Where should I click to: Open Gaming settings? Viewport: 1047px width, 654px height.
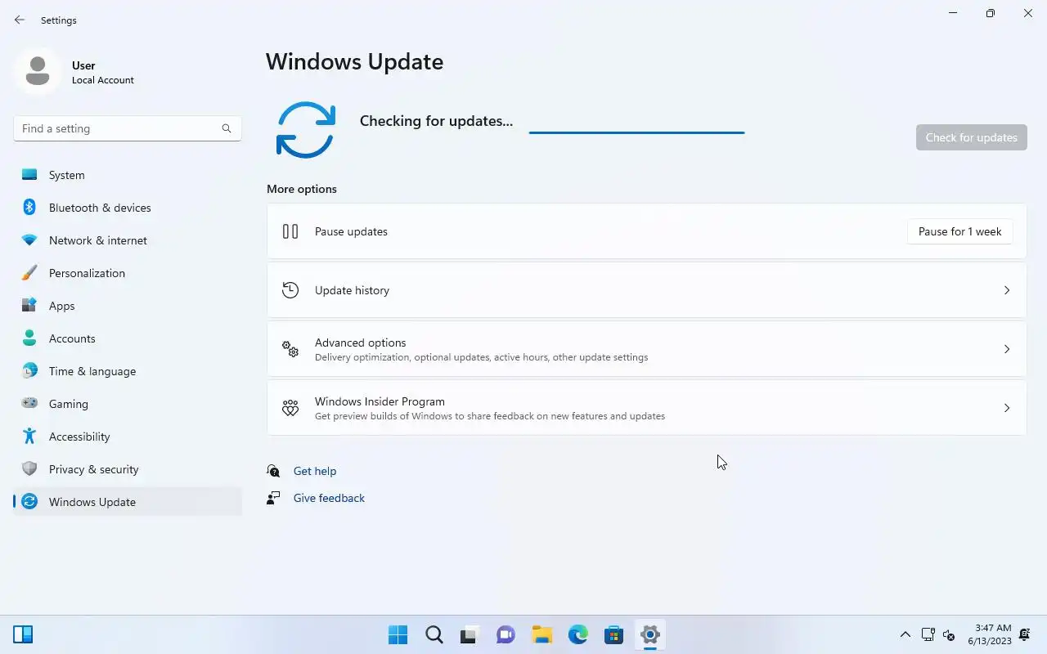pyautogui.click(x=128, y=404)
